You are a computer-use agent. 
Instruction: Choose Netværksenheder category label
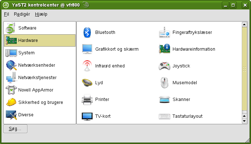36,65
